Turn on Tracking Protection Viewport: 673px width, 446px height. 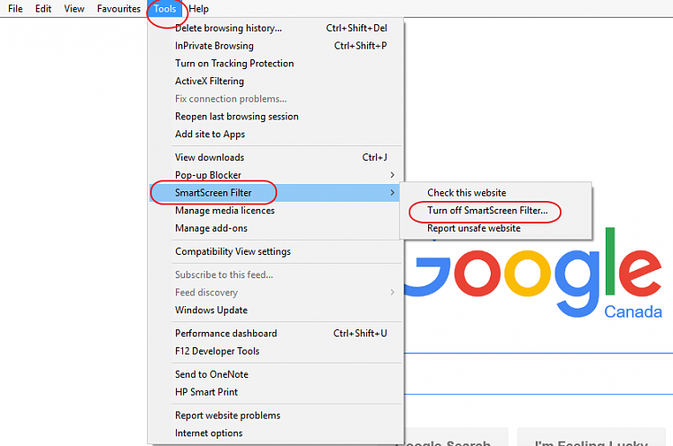(x=275, y=63)
